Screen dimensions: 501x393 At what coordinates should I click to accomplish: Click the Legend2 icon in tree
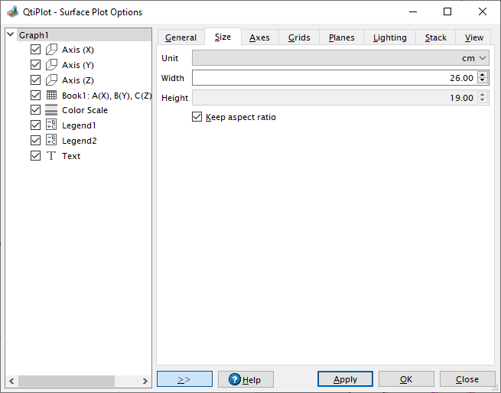[51, 141]
